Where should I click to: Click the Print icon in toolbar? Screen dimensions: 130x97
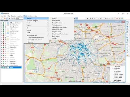[14, 18]
